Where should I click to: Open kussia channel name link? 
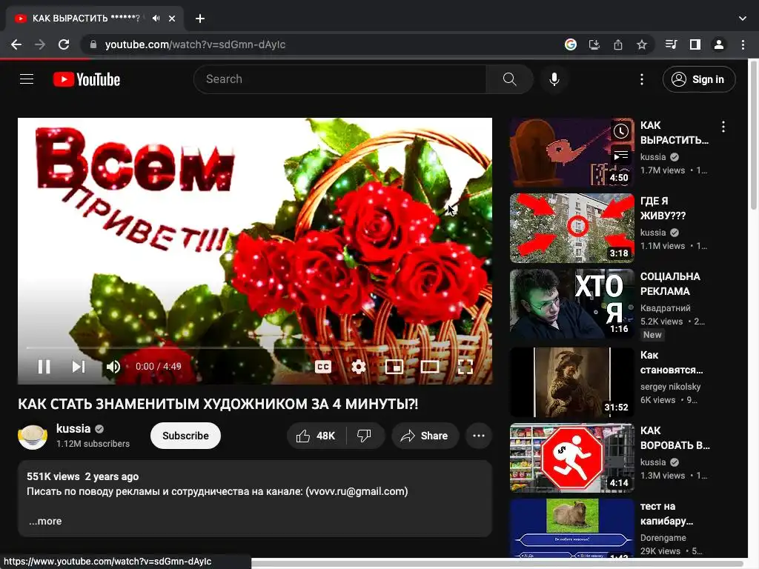73,429
